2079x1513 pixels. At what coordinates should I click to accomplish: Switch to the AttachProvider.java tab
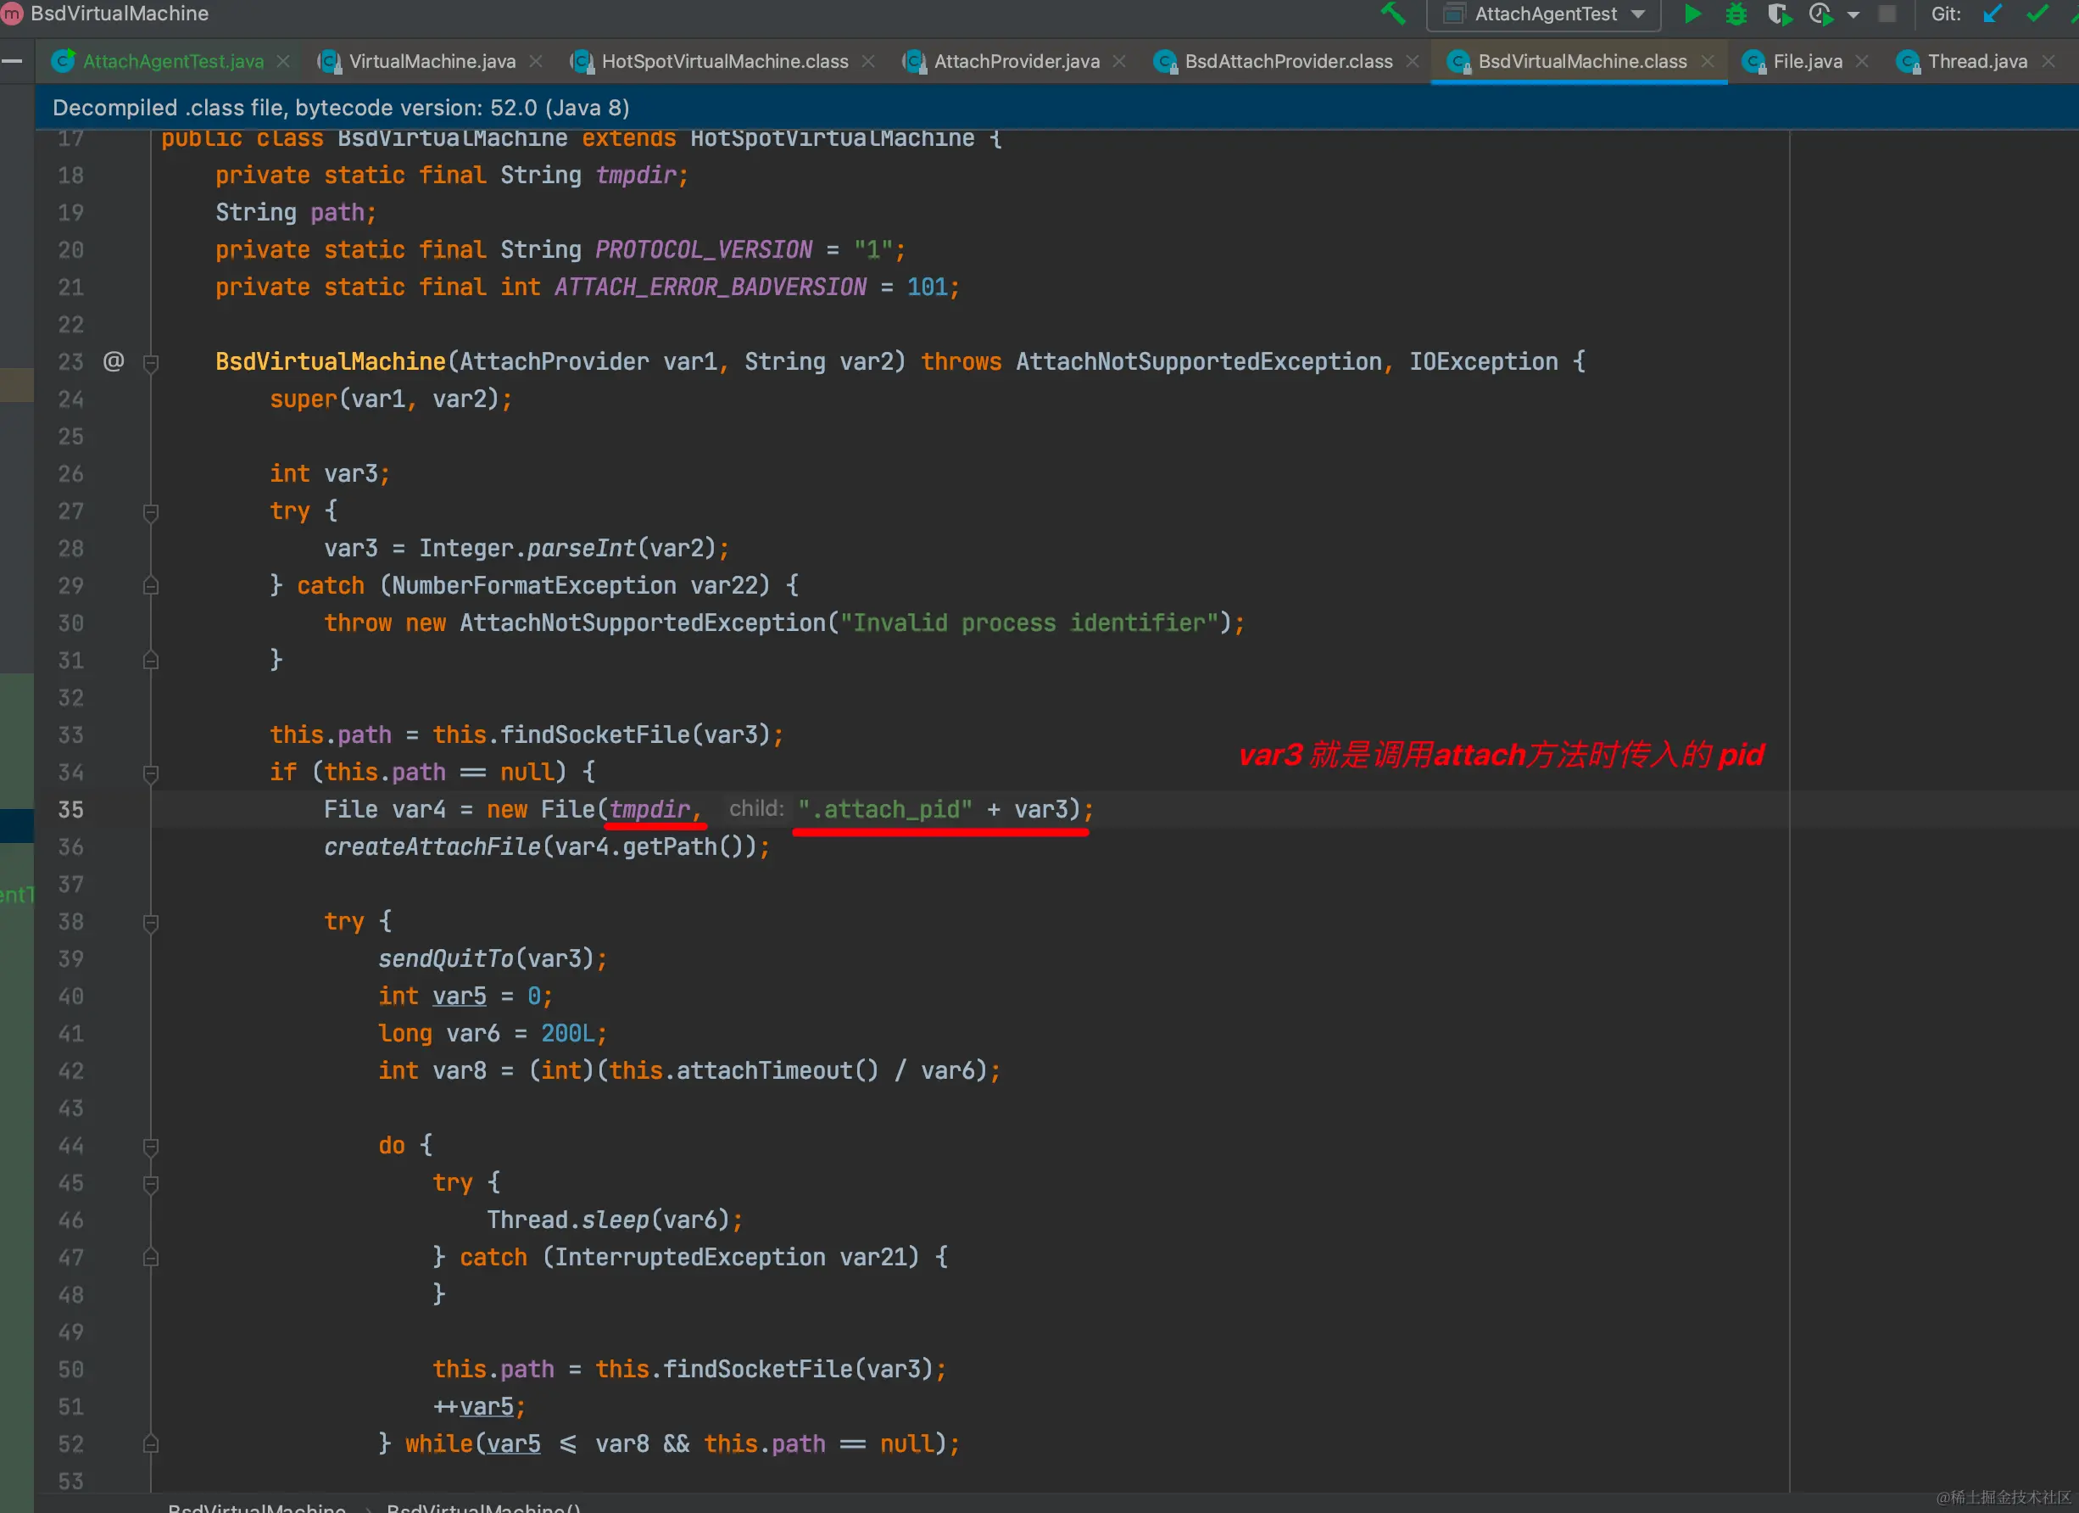[x=1016, y=61]
